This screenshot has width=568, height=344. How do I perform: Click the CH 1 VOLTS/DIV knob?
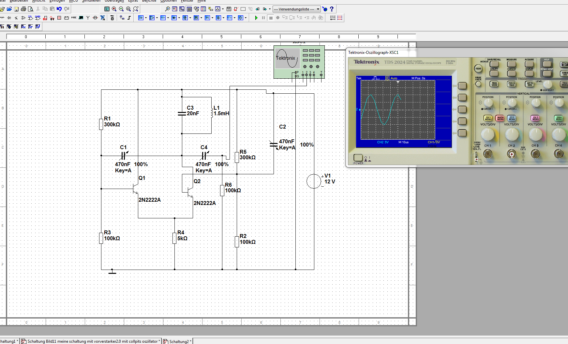[488, 134]
